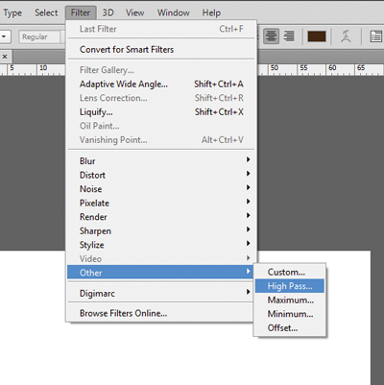Choose the Minimum filter
Image resolution: width=384 pixels, height=385 pixels.
290,314
